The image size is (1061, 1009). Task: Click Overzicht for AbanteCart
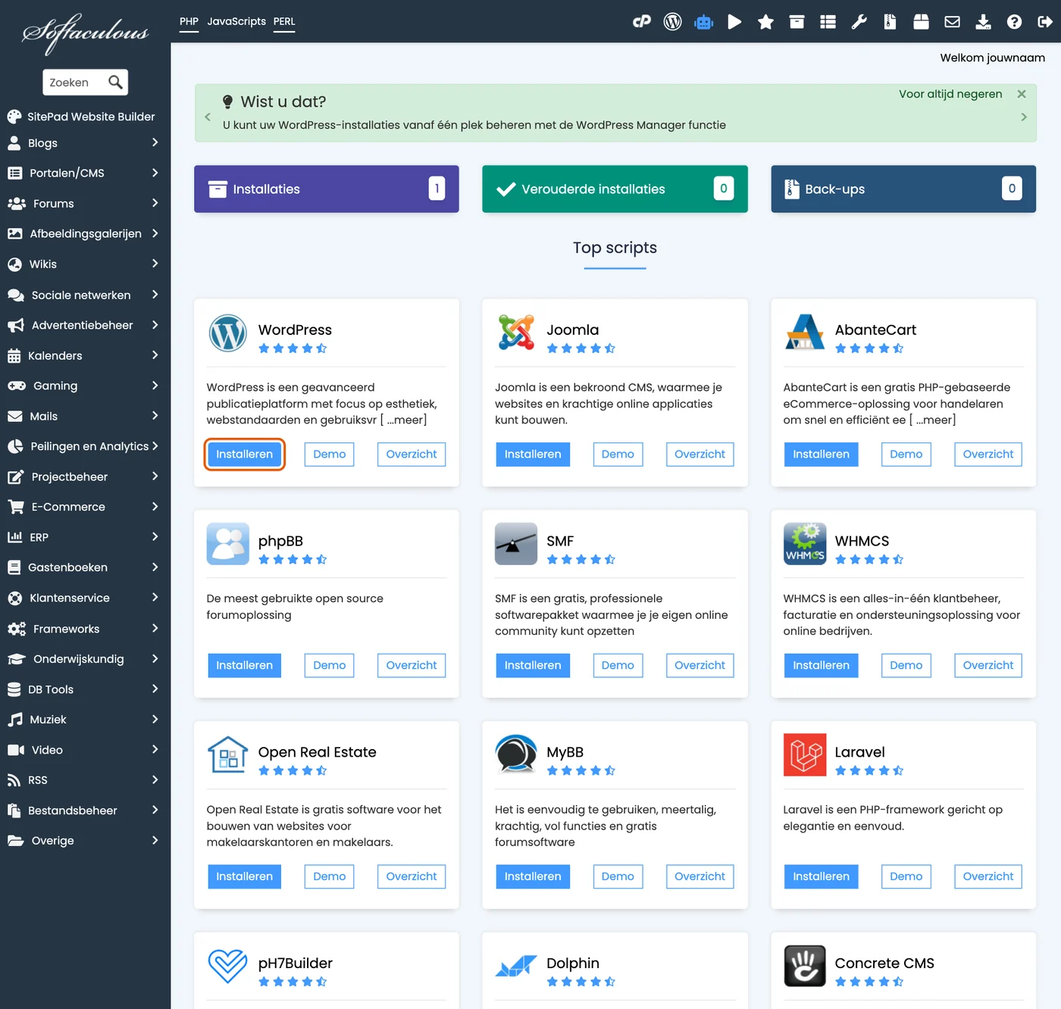coord(988,455)
